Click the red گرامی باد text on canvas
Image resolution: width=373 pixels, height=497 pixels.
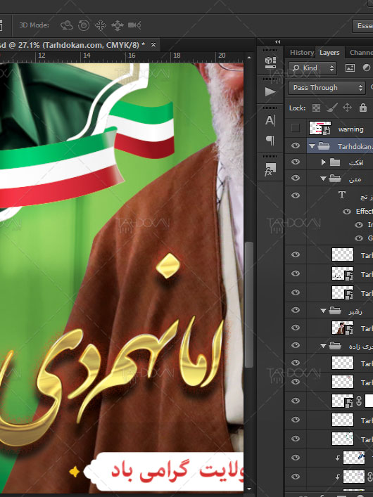150,471
